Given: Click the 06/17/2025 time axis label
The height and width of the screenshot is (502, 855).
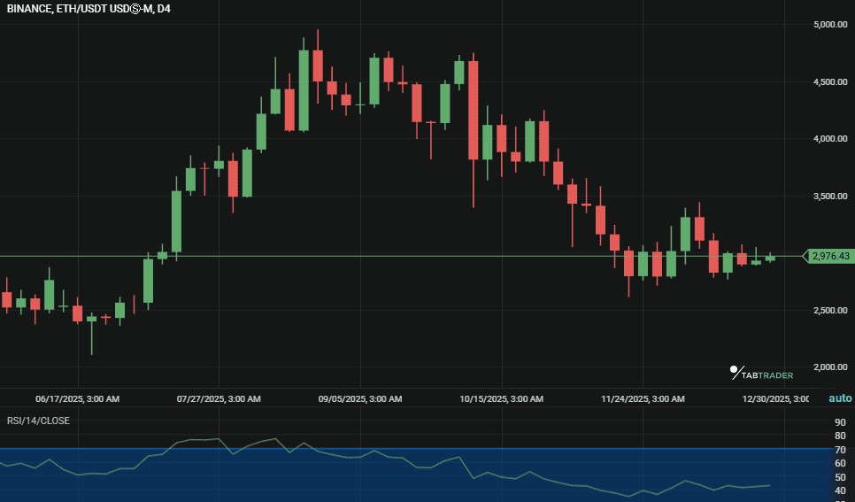Looking at the screenshot, I should point(77,399).
